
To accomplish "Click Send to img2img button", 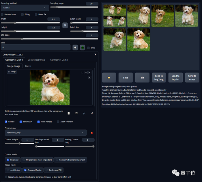I will coord(159,78).
